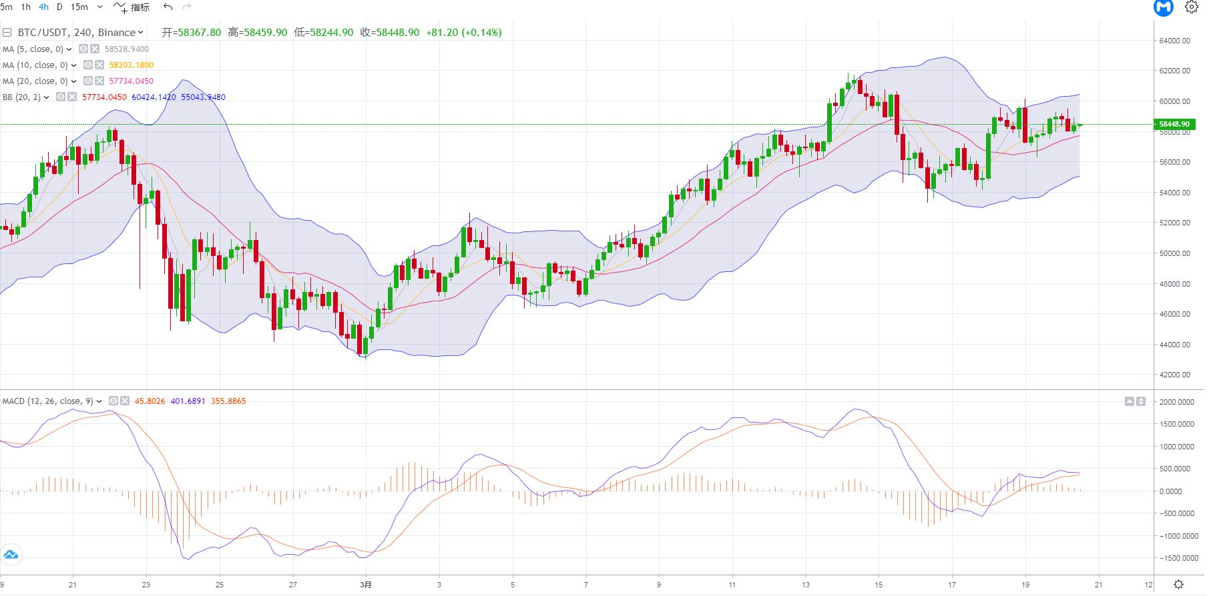Click open price 开=58367.80

191,33
